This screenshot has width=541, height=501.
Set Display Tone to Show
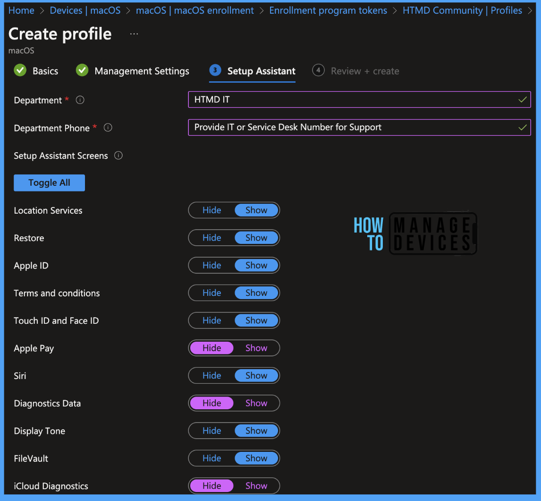(256, 431)
